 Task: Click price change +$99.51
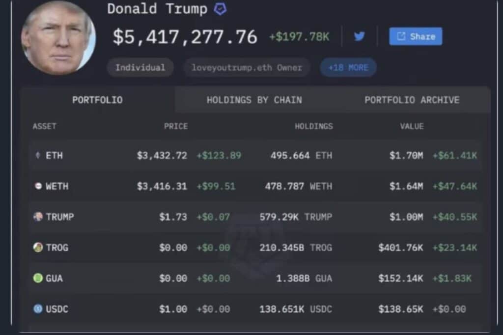tap(216, 186)
